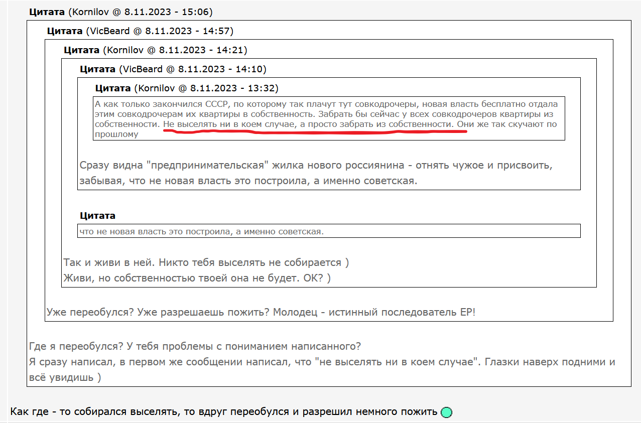
Task: Click the short quote box 'что не новая власть'
Action: [329, 231]
